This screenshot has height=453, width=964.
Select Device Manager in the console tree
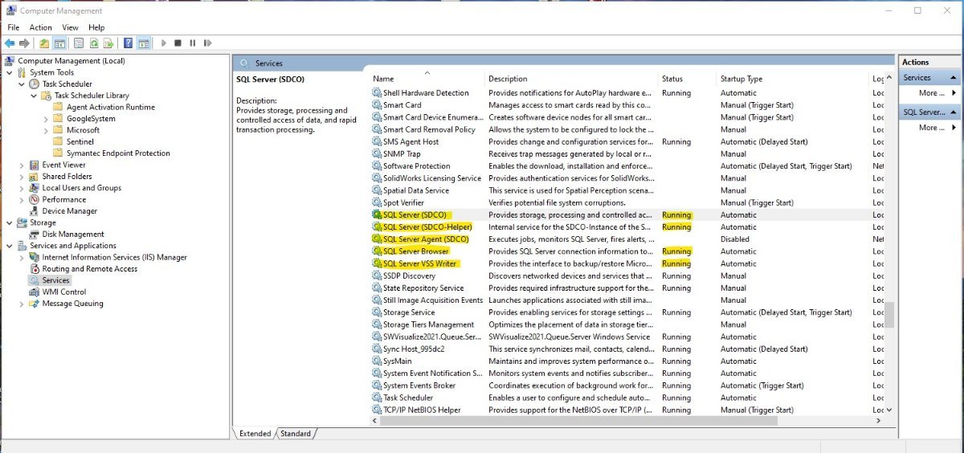click(69, 211)
